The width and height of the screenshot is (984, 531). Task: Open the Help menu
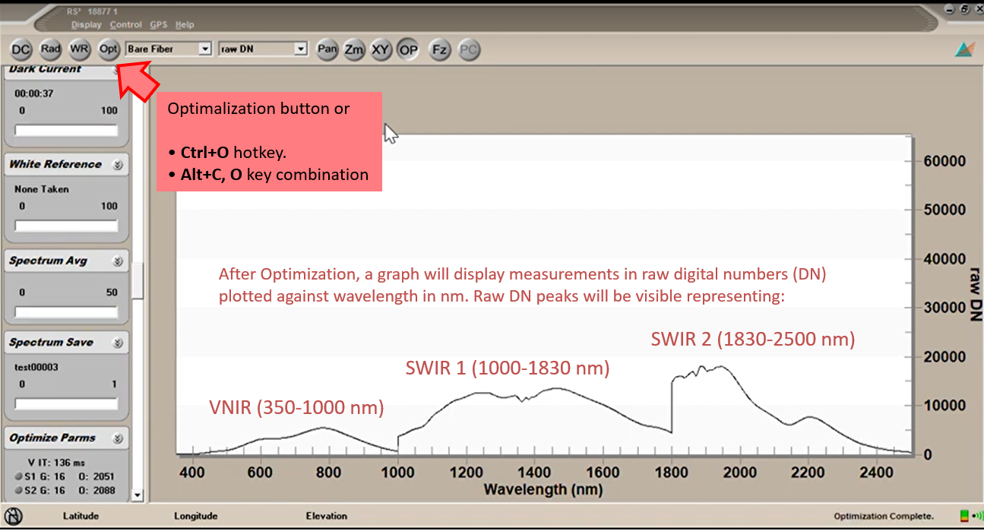185,25
